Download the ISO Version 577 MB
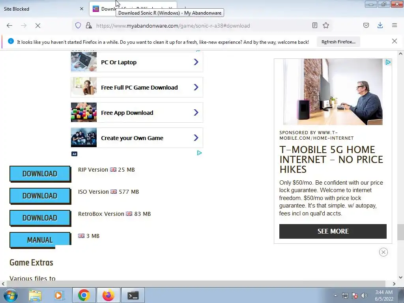Viewport: 404px width, 303px height. [x=40, y=196]
